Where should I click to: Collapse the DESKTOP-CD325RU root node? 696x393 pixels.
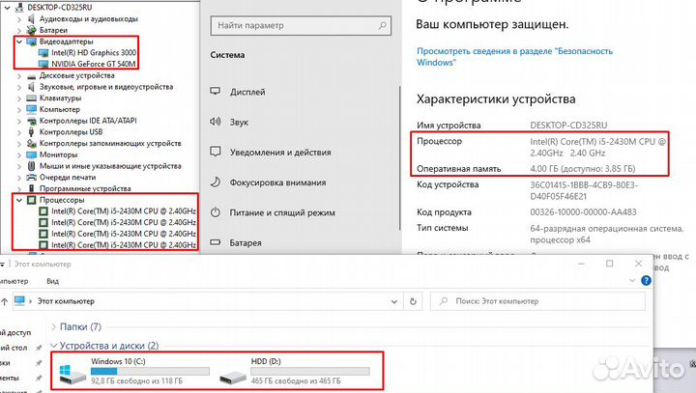[x=8, y=8]
